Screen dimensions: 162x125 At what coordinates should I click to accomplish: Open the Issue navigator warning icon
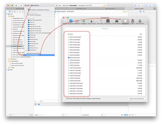[x=20, y=12]
